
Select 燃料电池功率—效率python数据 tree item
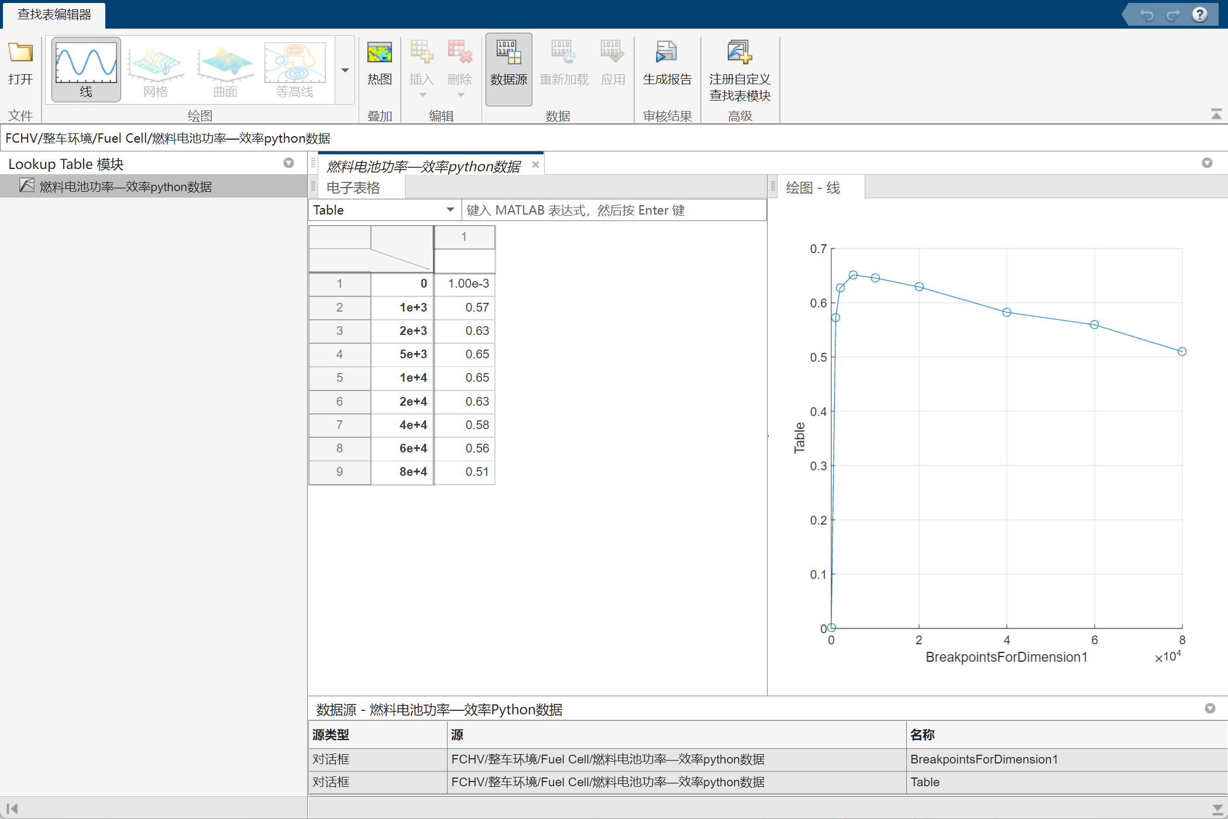point(153,186)
